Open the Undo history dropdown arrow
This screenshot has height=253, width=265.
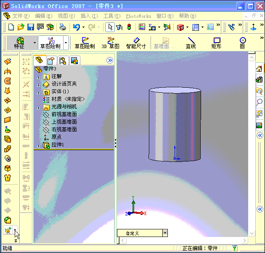[x=83, y=27]
